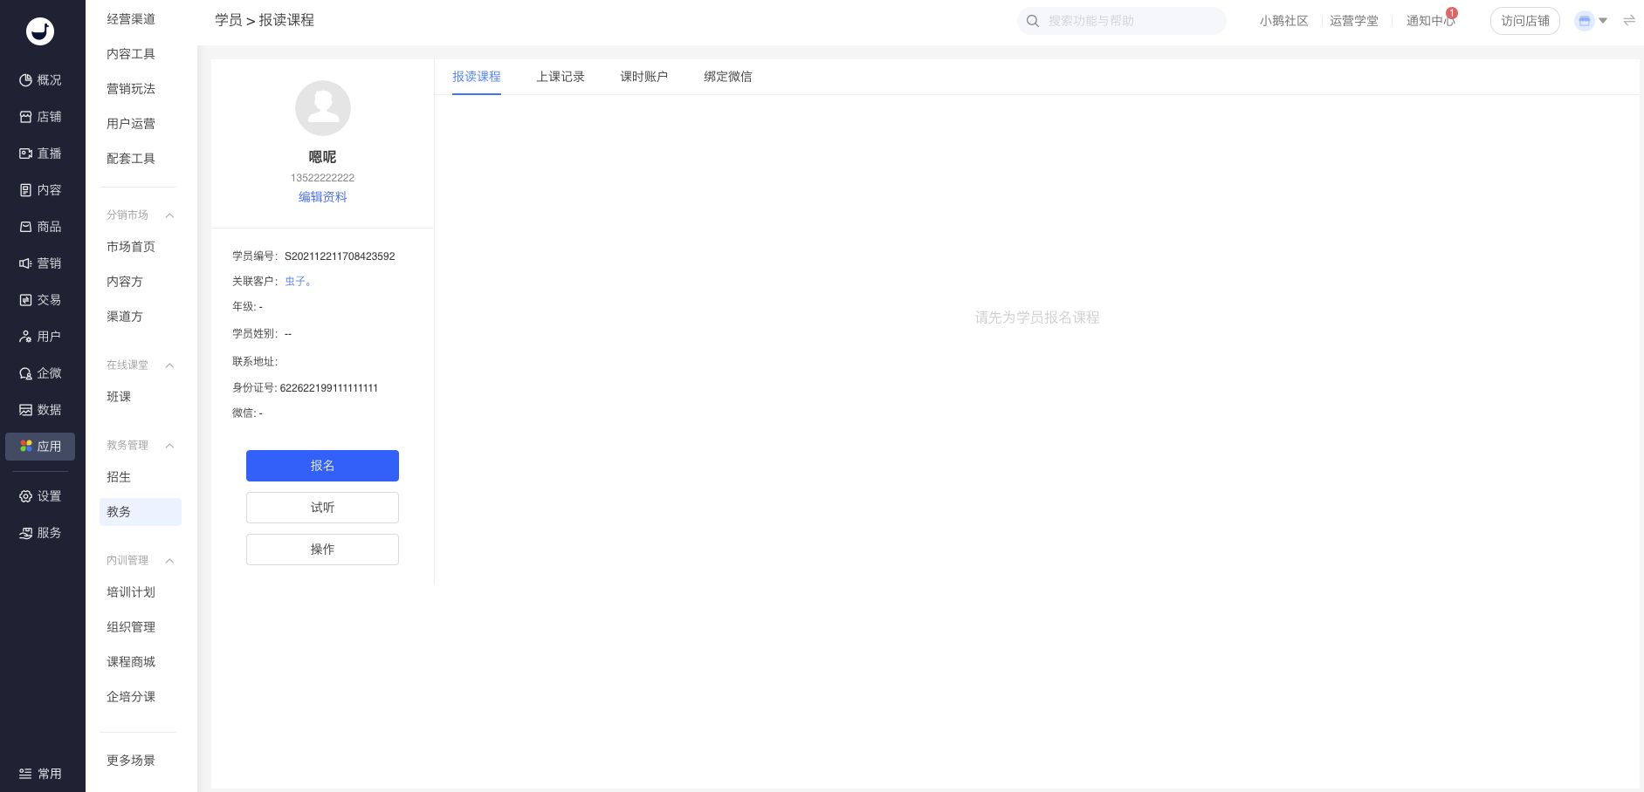The height and width of the screenshot is (792, 1644).
Task: Switch to the 上课记录 tab
Action: [x=560, y=77]
